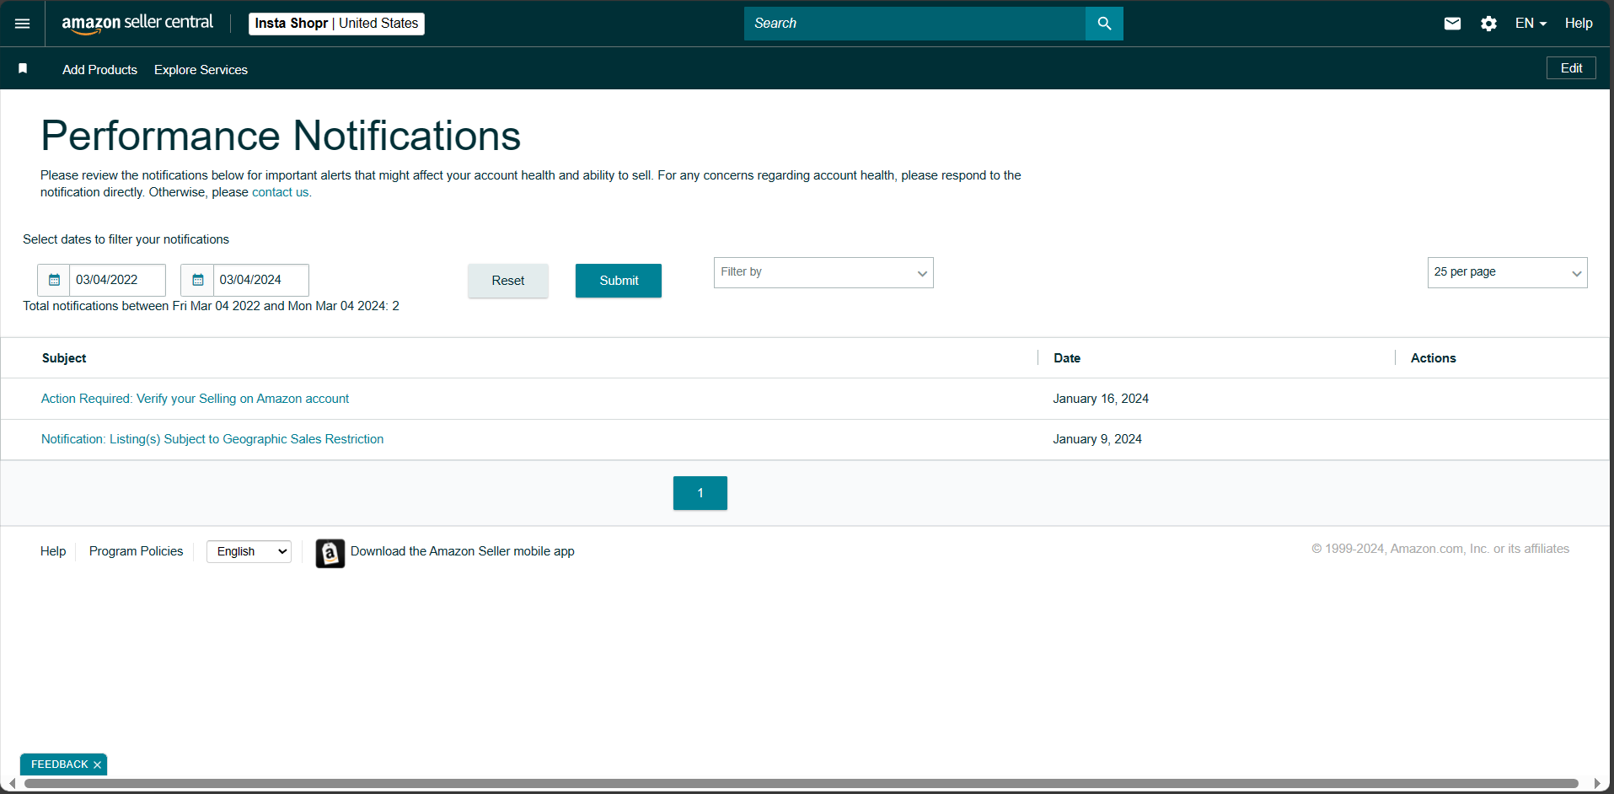Click the search magnifier button
Screen dimensions: 1614x794
[x=1104, y=24]
